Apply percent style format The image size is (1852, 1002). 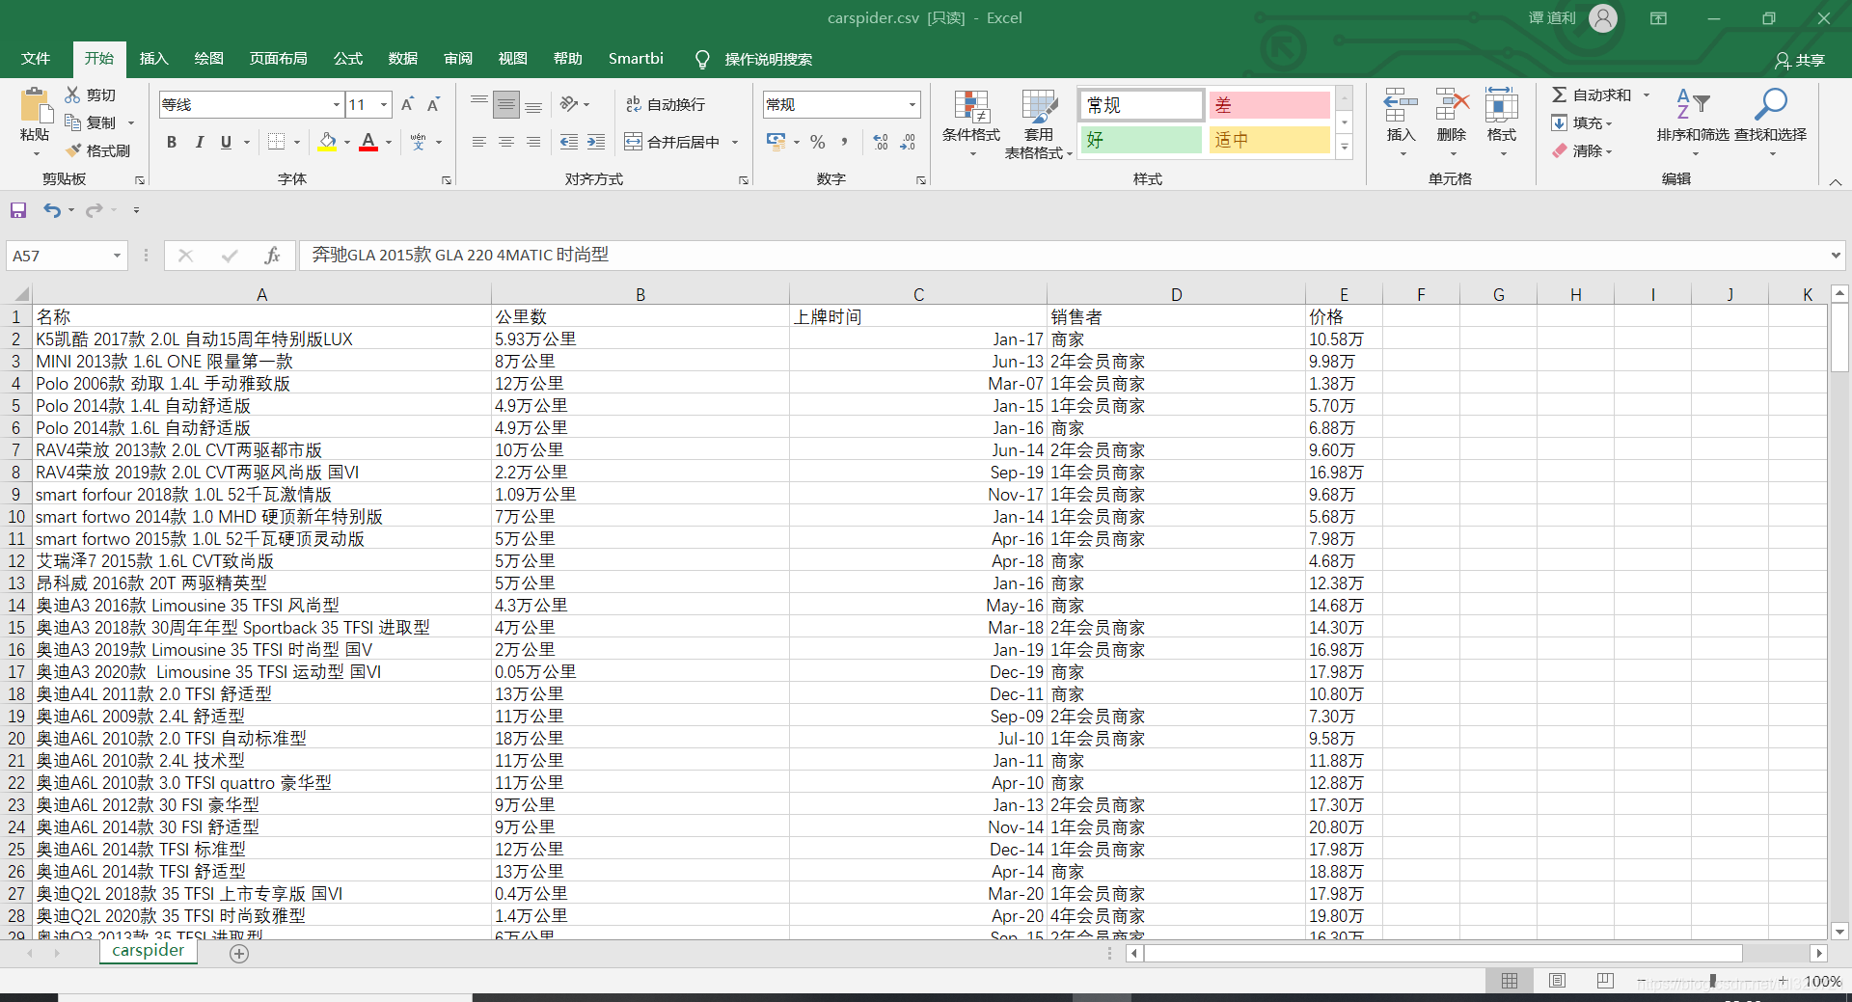(818, 142)
